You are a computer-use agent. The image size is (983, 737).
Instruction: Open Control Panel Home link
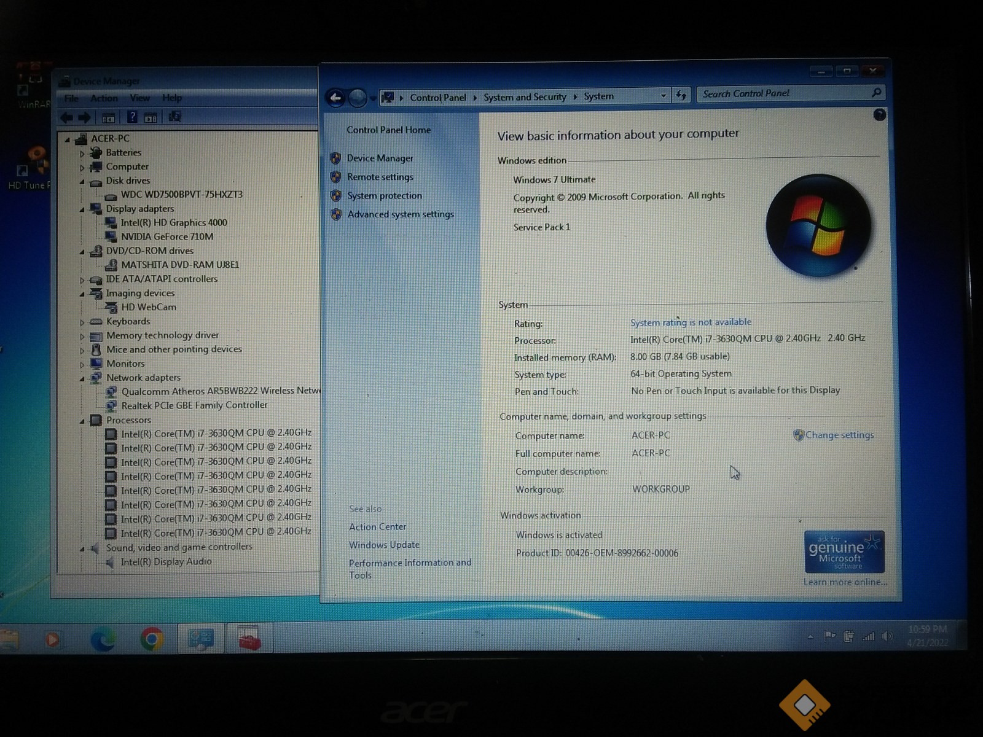tap(388, 130)
